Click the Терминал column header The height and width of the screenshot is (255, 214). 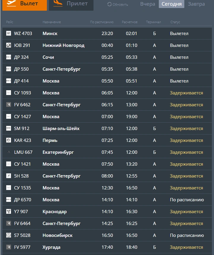coord(153,22)
